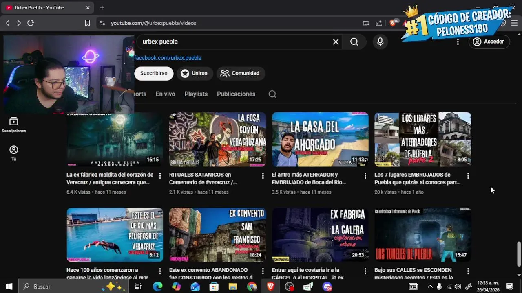Open La ex fábrica maldita video title
522x293 pixels.
coord(110,178)
